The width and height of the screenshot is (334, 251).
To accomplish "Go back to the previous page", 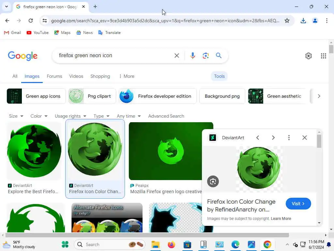I will 7,21.
